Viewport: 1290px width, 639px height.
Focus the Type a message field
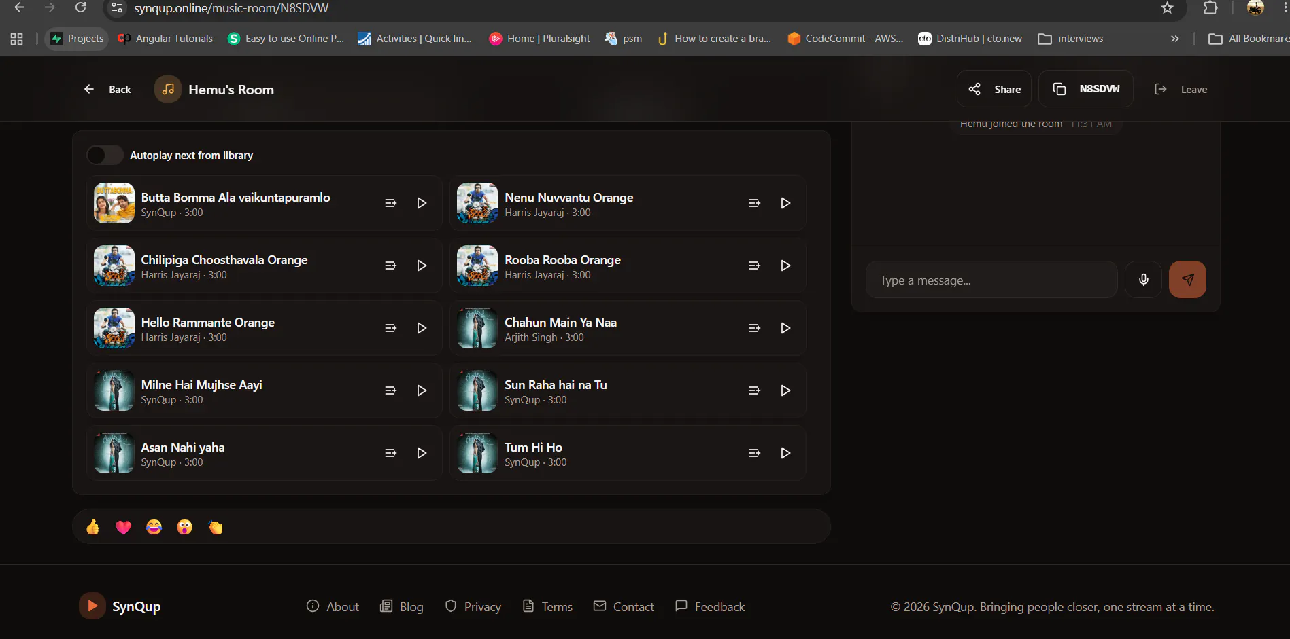(991, 280)
